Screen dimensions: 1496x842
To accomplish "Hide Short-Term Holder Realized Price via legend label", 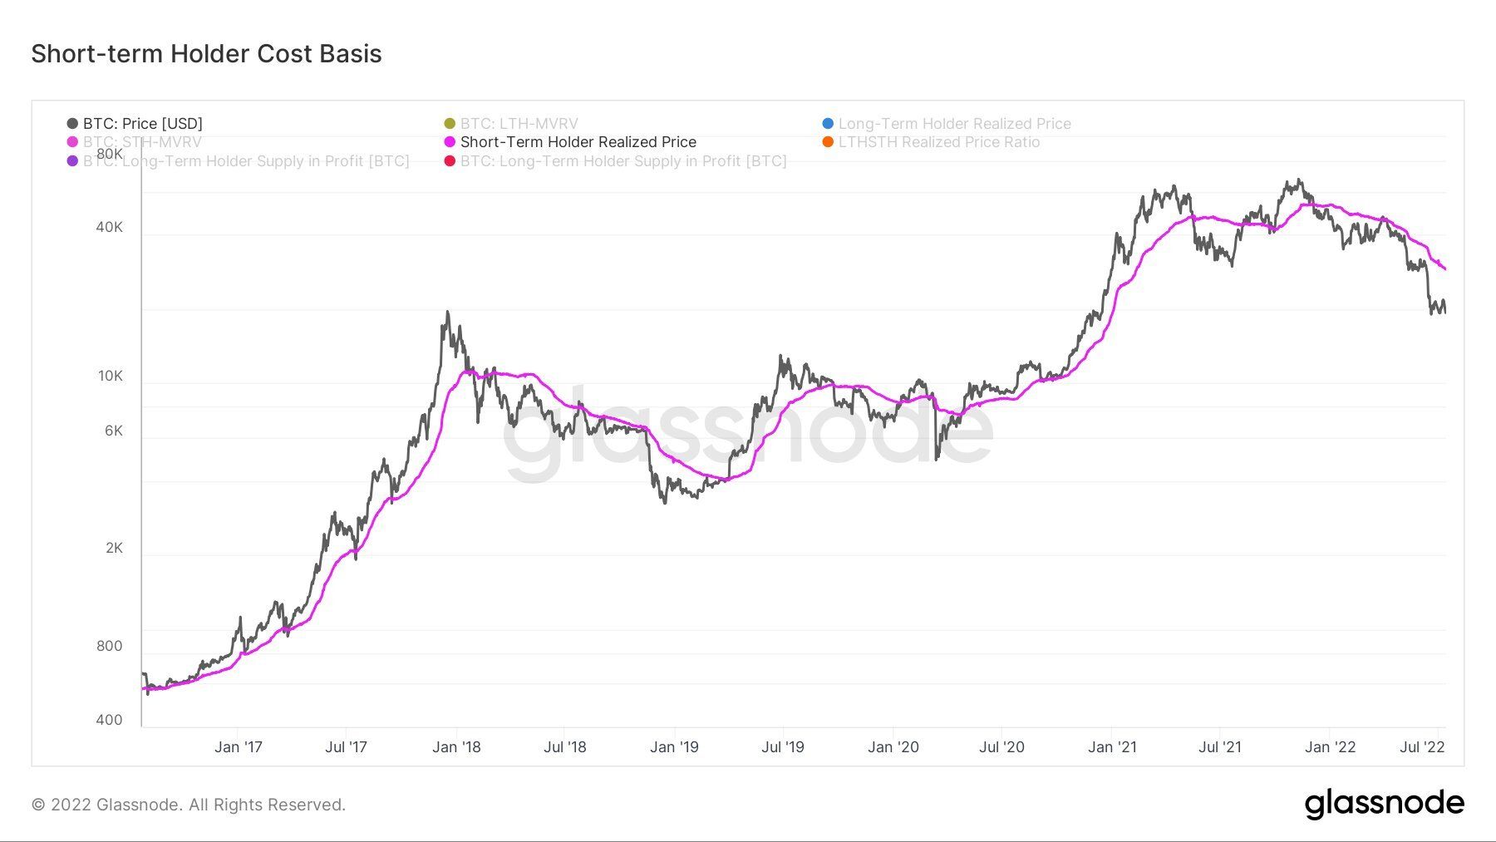I will click(578, 142).
